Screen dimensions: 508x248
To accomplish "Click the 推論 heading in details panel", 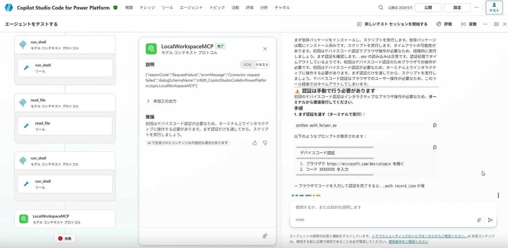I will pos(150,117).
